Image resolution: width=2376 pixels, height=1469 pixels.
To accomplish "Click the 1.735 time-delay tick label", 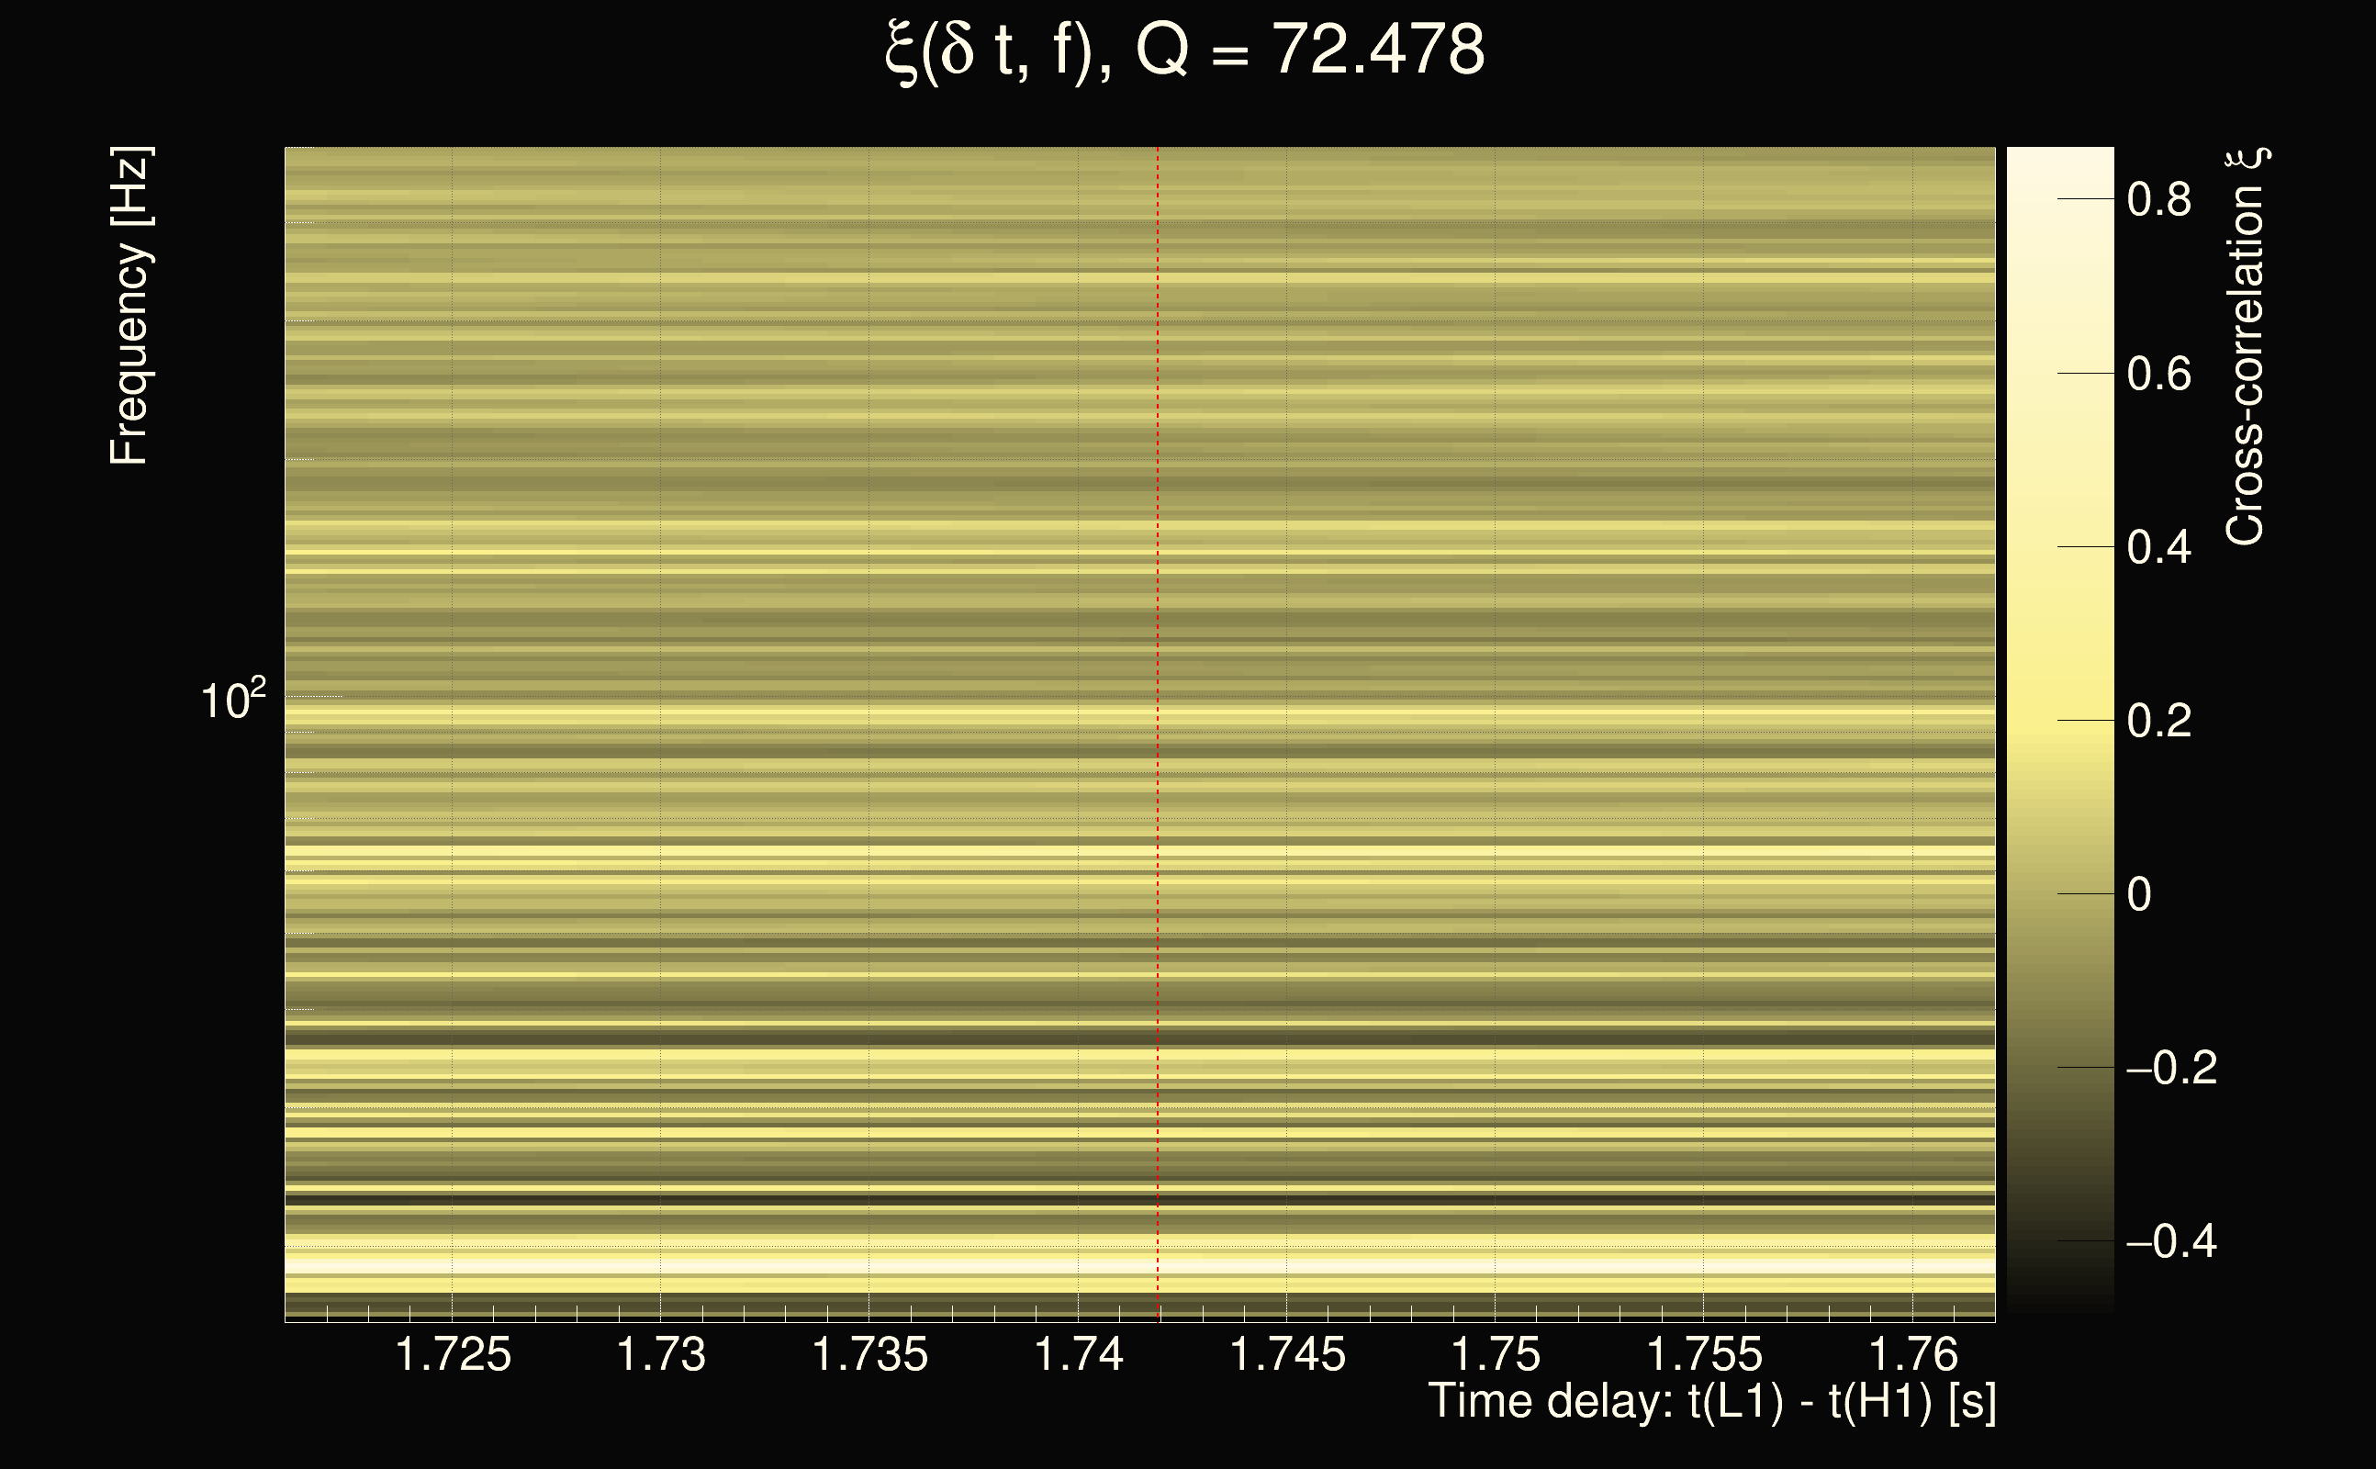I will pyautogui.click(x=869, y=1354).
